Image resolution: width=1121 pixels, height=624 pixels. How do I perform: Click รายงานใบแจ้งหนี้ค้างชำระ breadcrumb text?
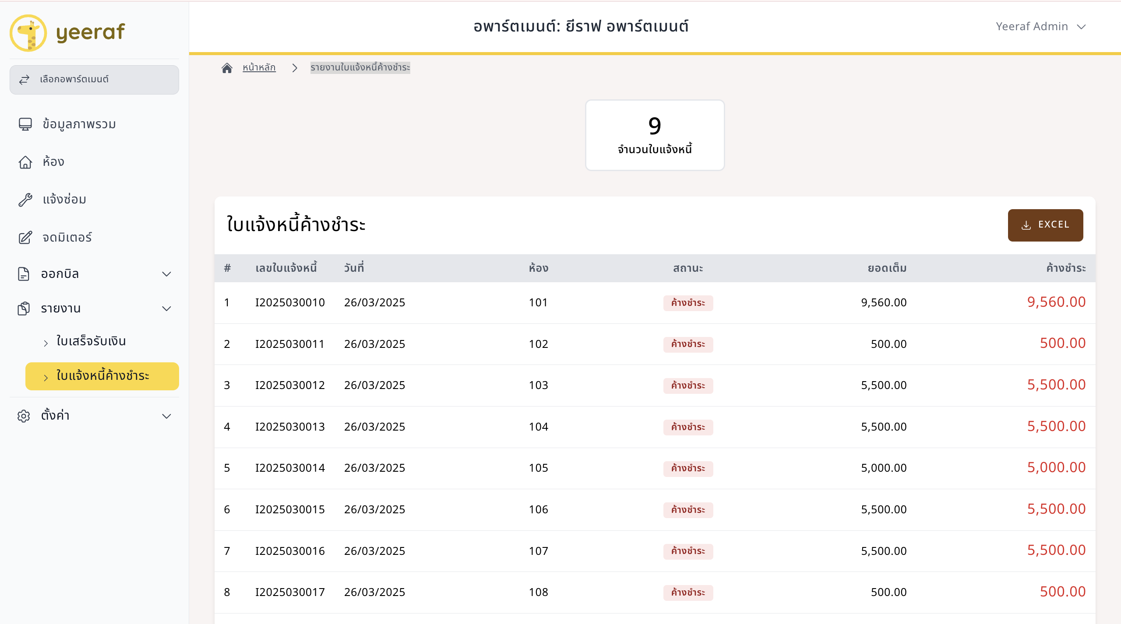tap(360, 67)
